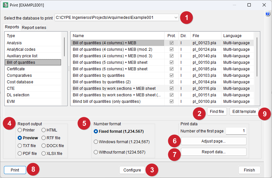Open the database path dropdown

point(176,18)
